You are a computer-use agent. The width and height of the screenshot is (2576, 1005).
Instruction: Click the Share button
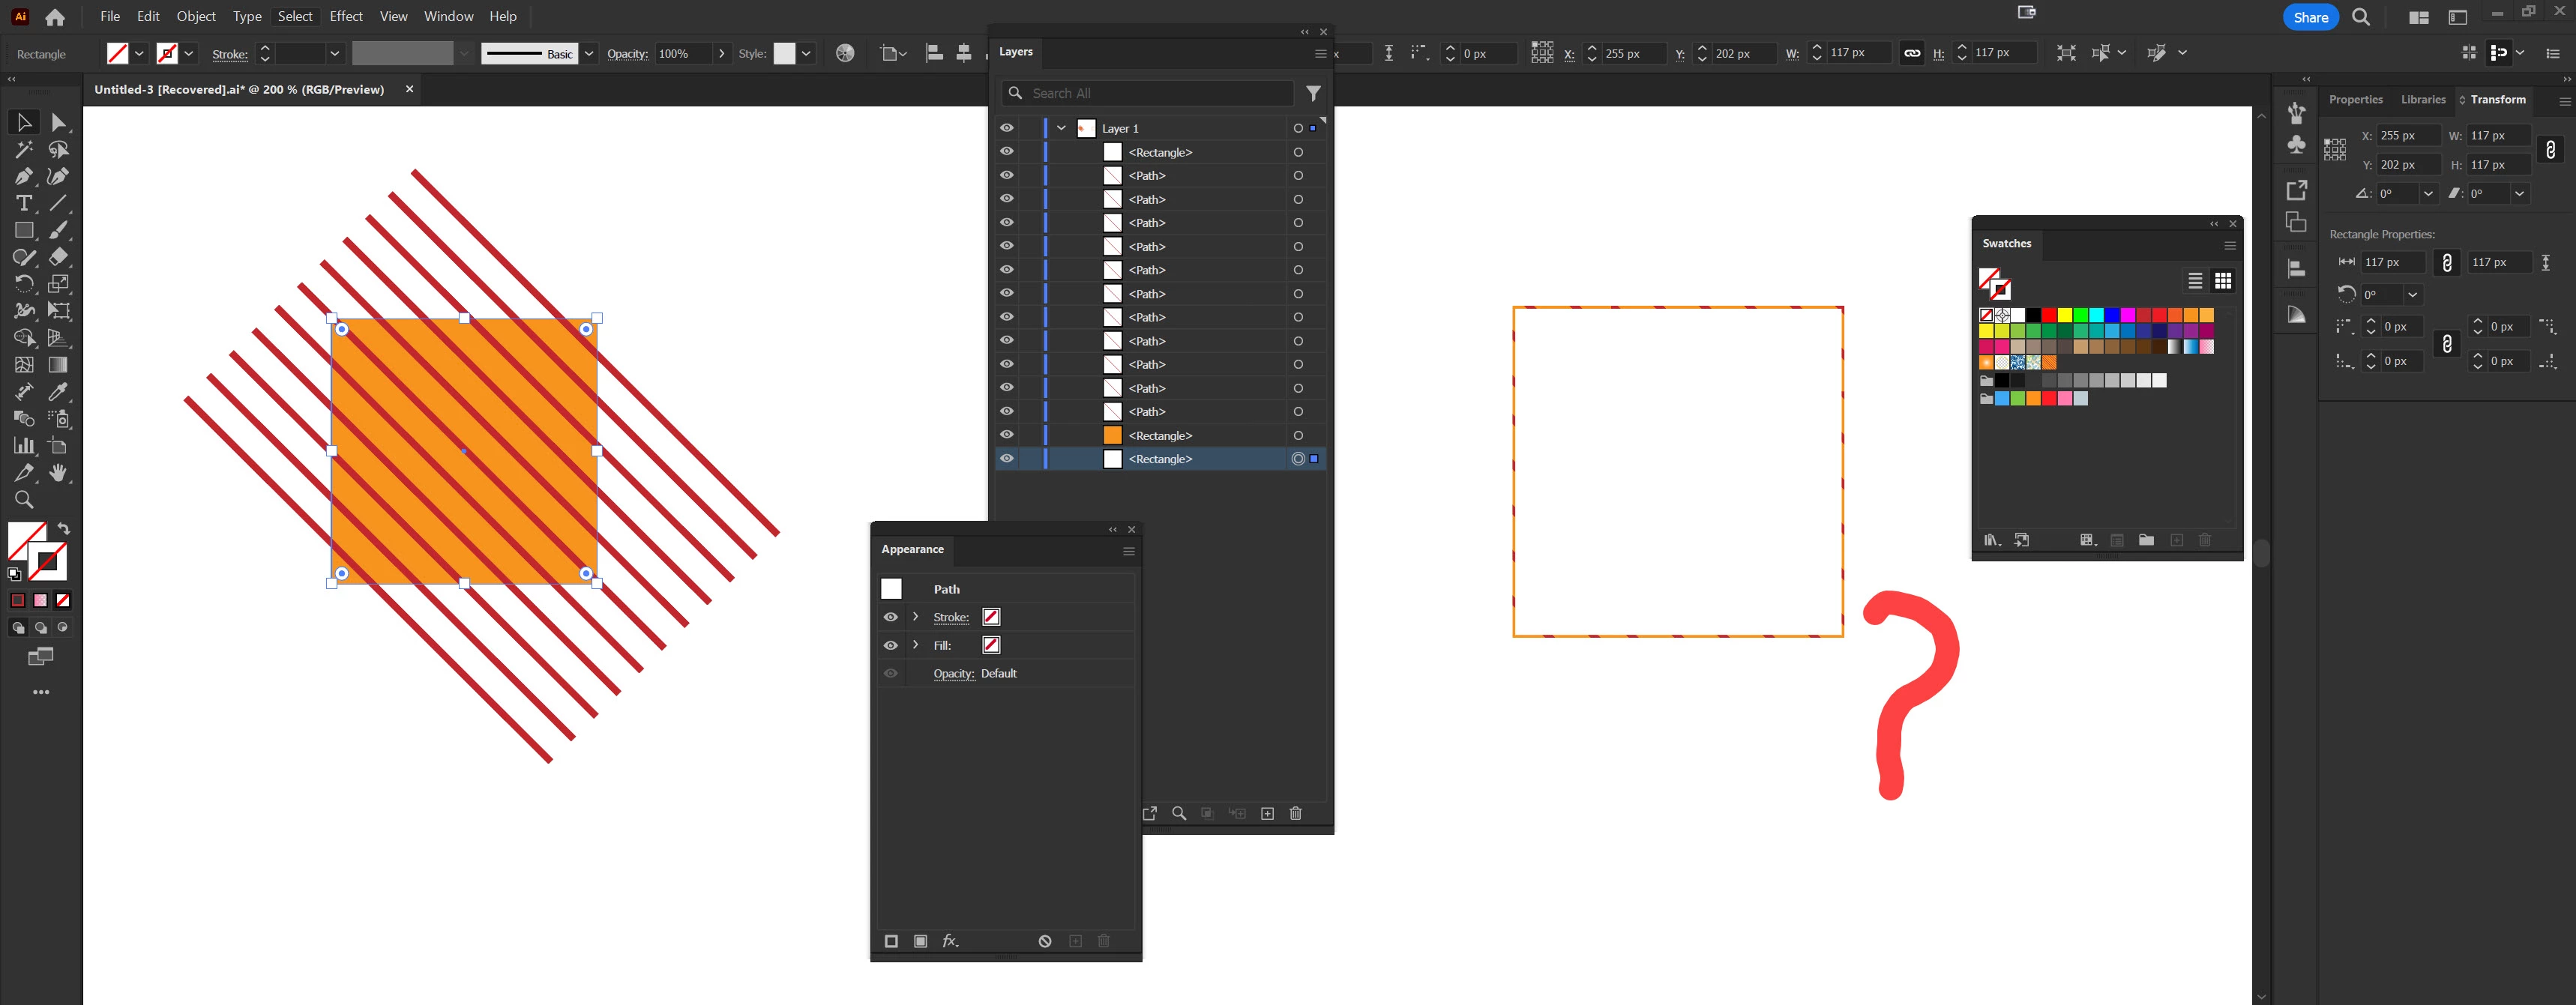pos(2310,17)
